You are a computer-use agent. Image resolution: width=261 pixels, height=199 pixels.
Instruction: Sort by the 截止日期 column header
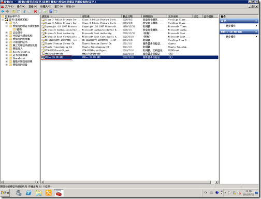[x=132, y=16]
